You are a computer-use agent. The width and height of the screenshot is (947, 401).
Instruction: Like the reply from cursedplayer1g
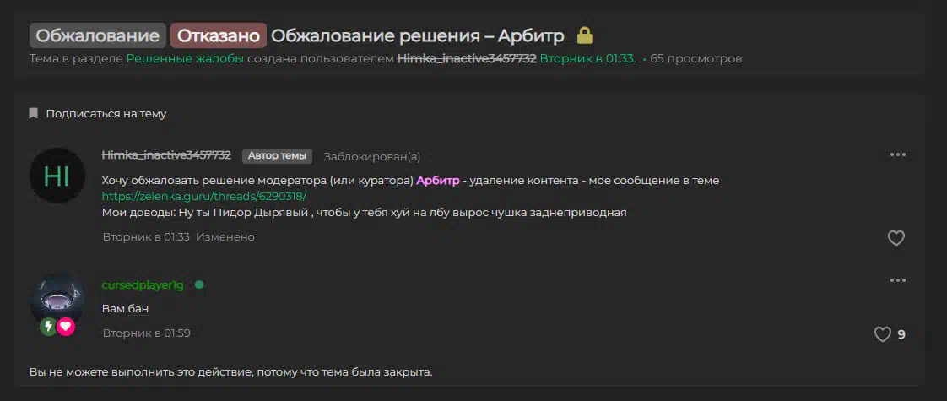click(x=882, y=334)
